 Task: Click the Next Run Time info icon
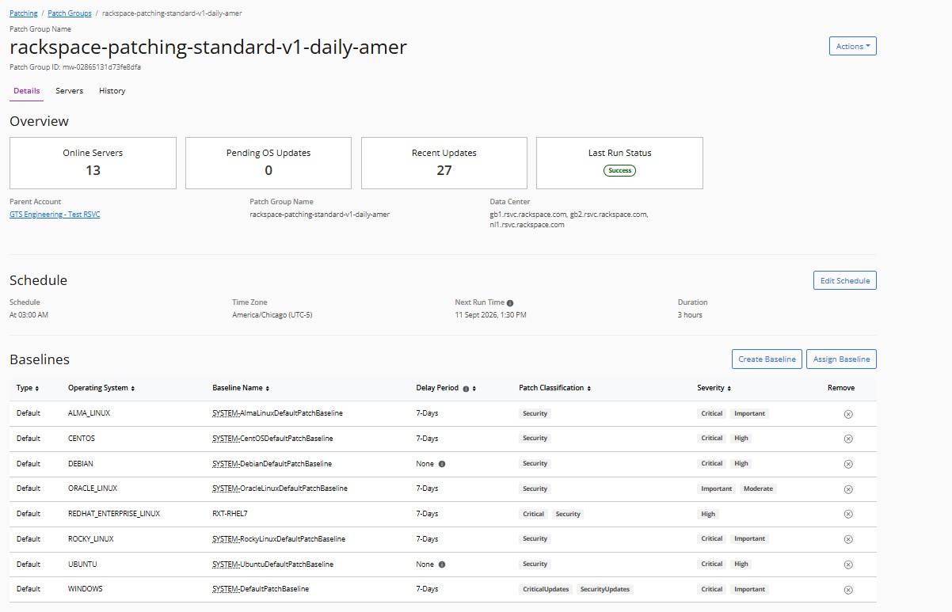(510, 303)
